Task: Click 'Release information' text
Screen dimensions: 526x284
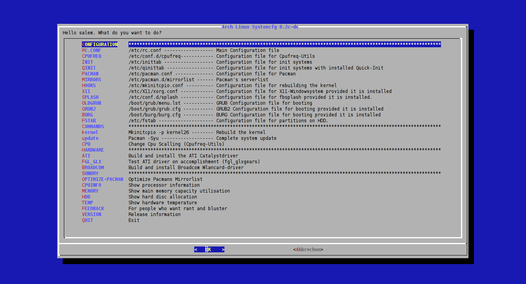Action: (x=154, y=214)
